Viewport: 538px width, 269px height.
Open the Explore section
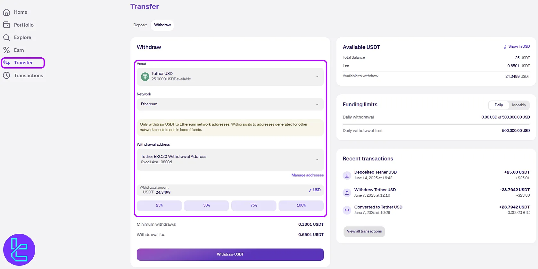22,37
